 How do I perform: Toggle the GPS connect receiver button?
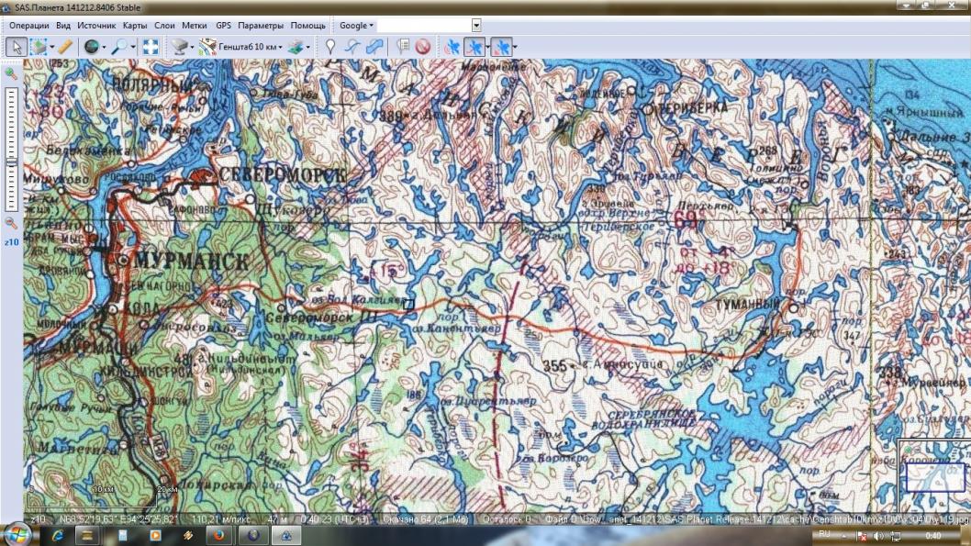(452, 46)
